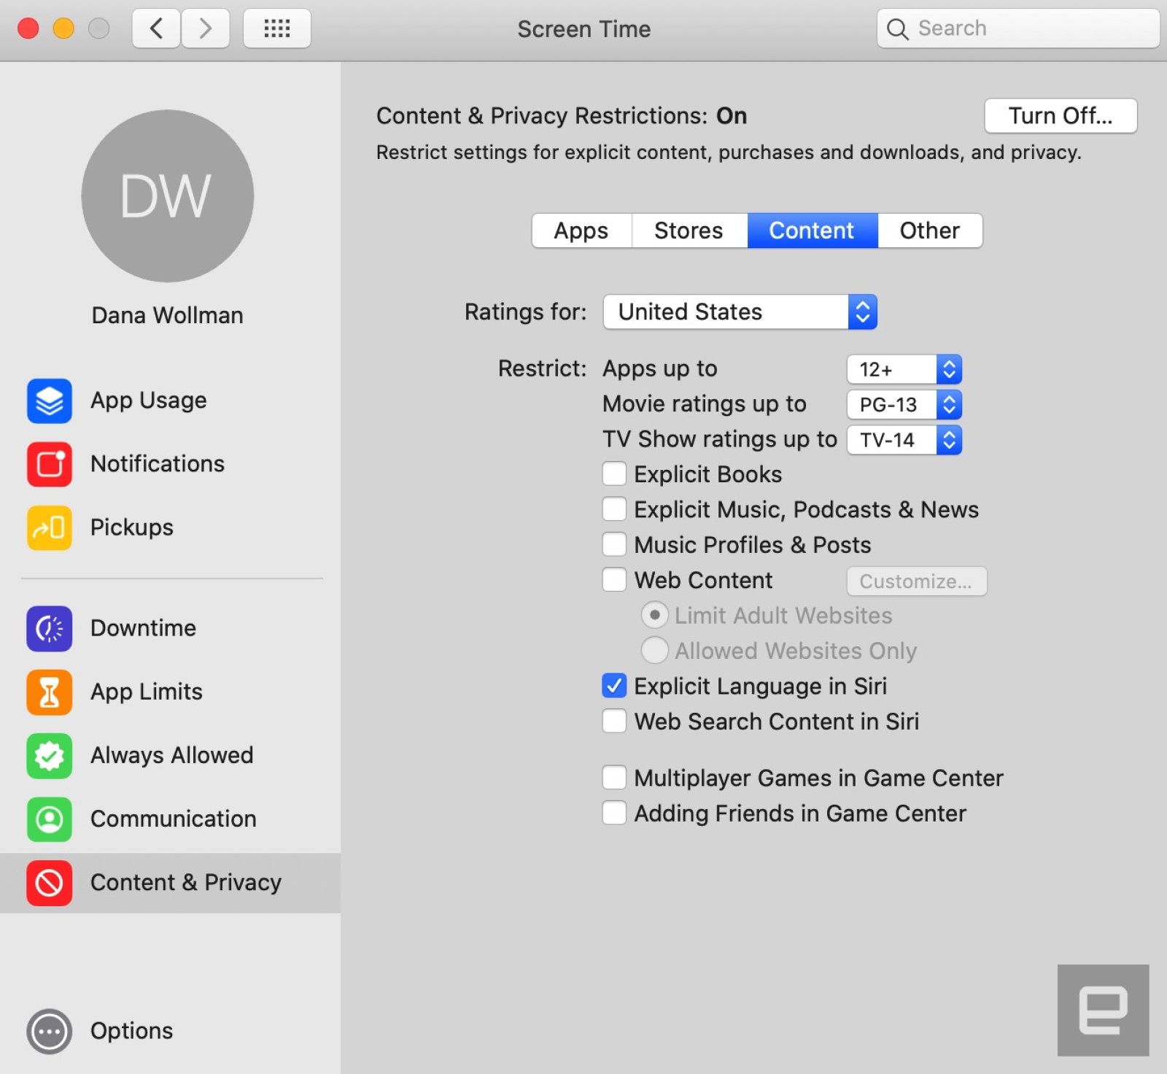Click the Dana Wollman user name
1167x1074 pixels.
[x=168, y=315]
